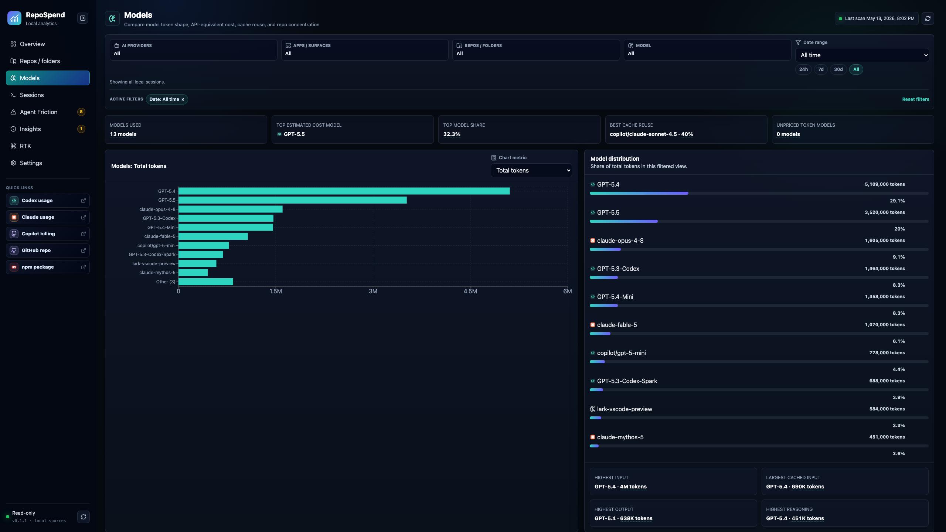Viewport: 946px width, 532px height.
Task: Click the Chart metric calculator icon
Action: pos(494,158)
